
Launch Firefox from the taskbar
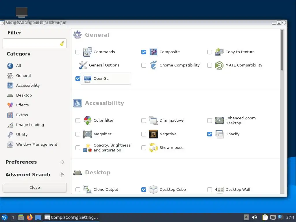(30, 217)
